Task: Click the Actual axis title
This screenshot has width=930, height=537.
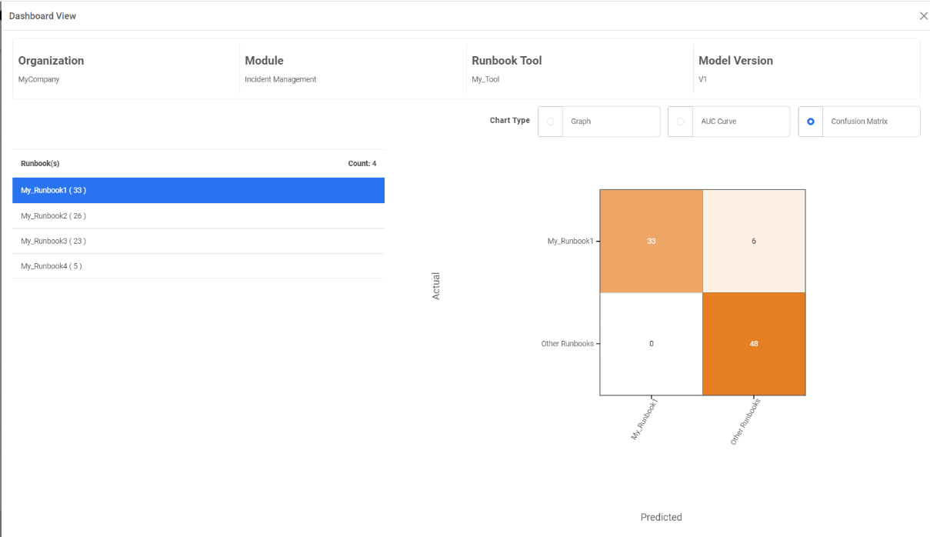Action: [x=436, y=285]
